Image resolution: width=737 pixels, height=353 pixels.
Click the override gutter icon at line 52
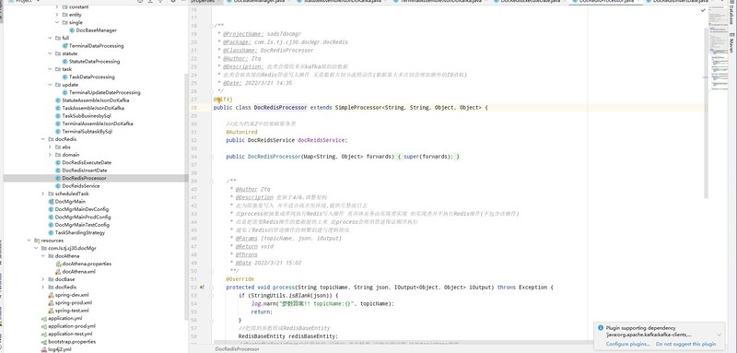pyautogui.click(x=202, y=288)
